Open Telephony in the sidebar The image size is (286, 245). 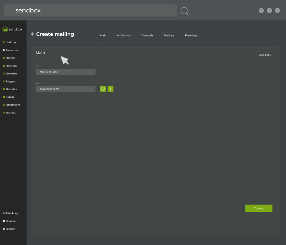[11, 213]
